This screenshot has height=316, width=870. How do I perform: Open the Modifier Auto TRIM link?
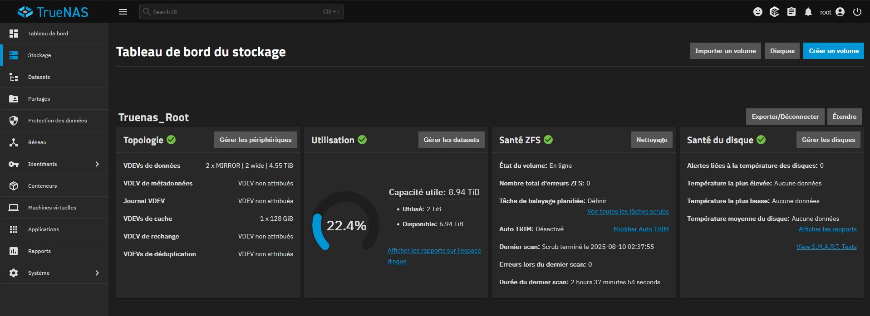tap(641, 229)
